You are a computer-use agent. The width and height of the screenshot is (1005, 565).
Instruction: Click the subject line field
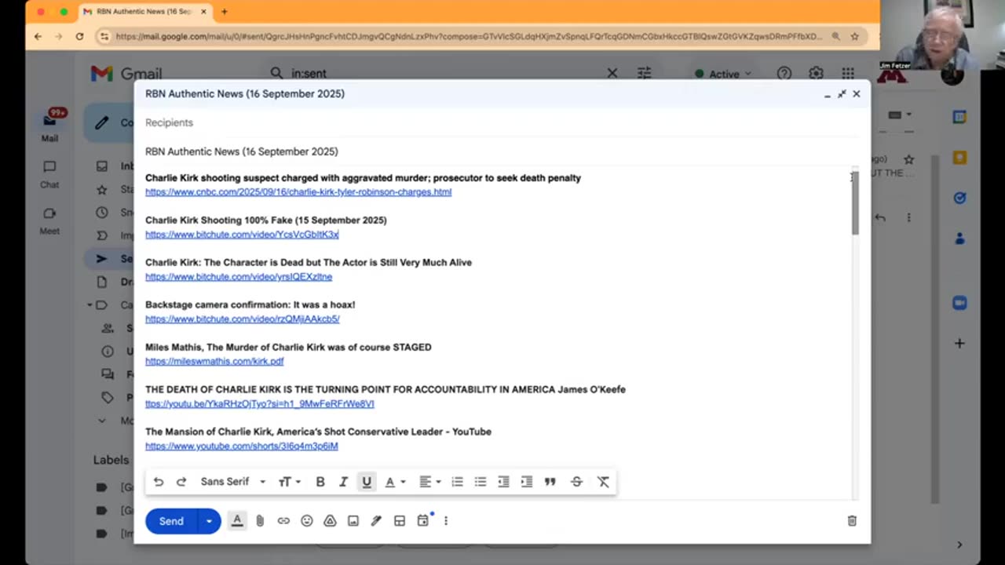502,151
